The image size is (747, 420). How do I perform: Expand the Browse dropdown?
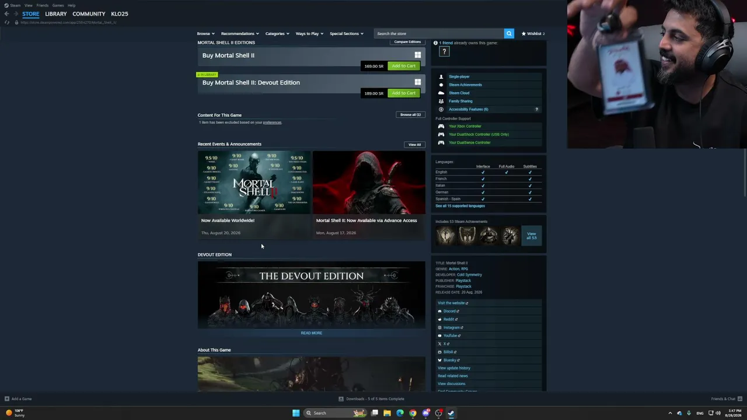[x=205, y=34]
